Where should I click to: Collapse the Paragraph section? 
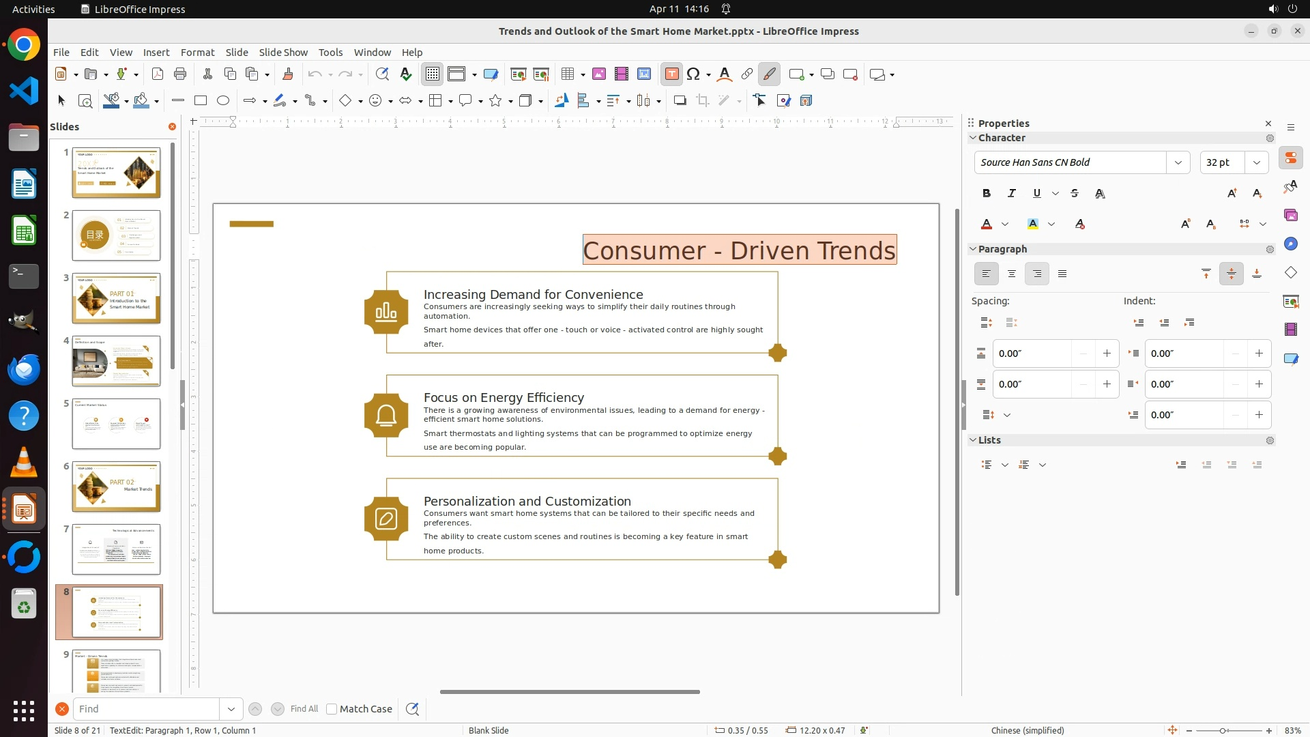click(973, 249)
